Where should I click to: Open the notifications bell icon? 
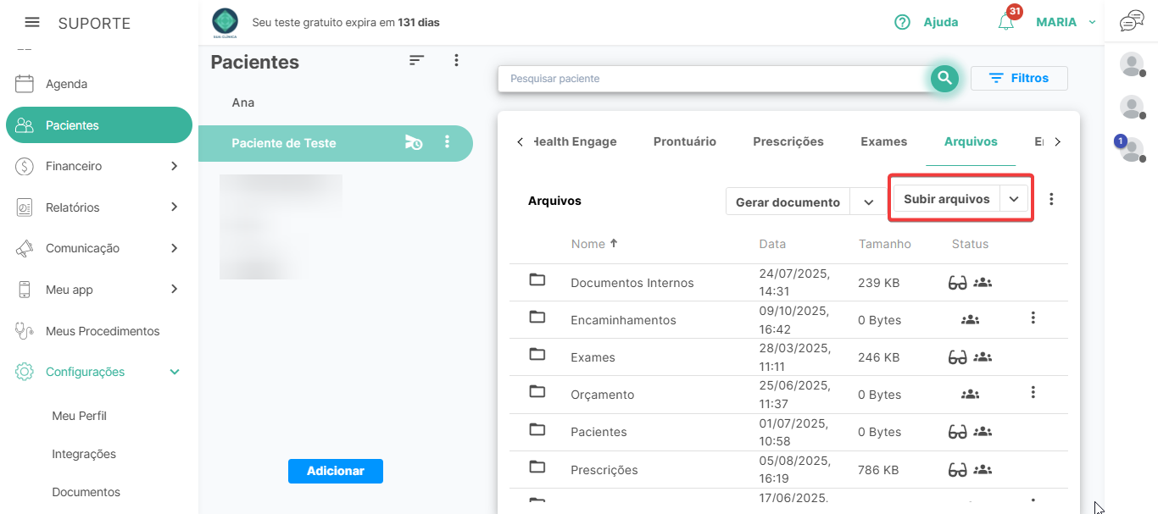[1006, 23]
